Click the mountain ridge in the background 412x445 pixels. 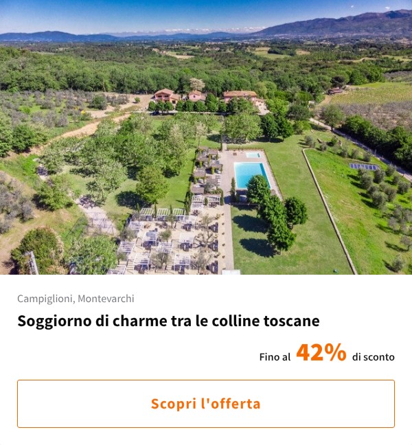click(x=330, y=26)
